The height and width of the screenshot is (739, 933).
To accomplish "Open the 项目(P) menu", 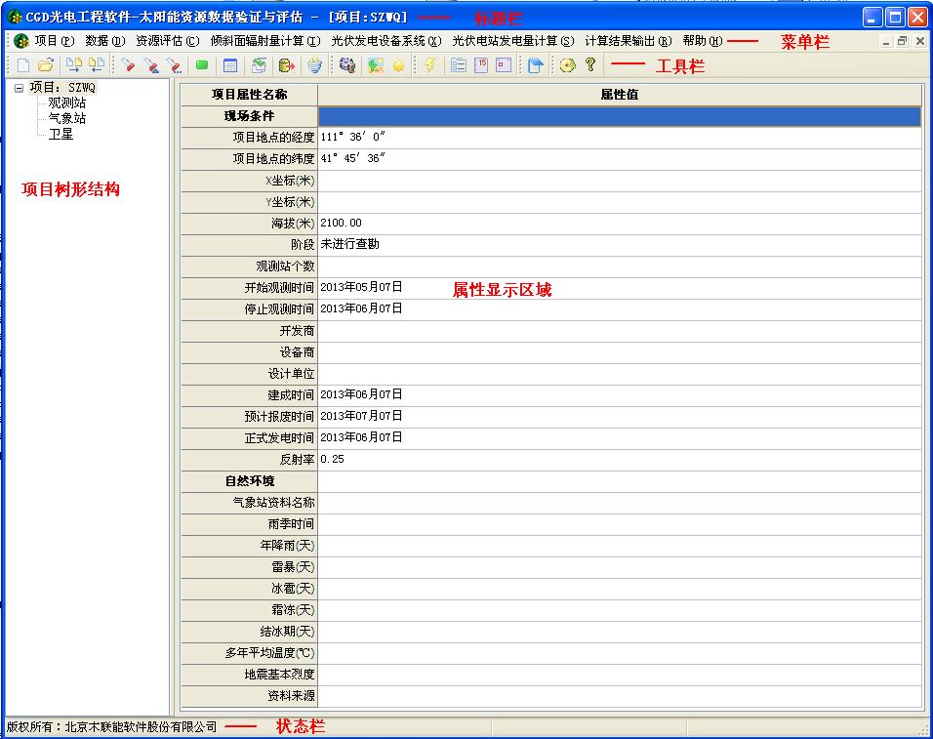I will (54, 41).
